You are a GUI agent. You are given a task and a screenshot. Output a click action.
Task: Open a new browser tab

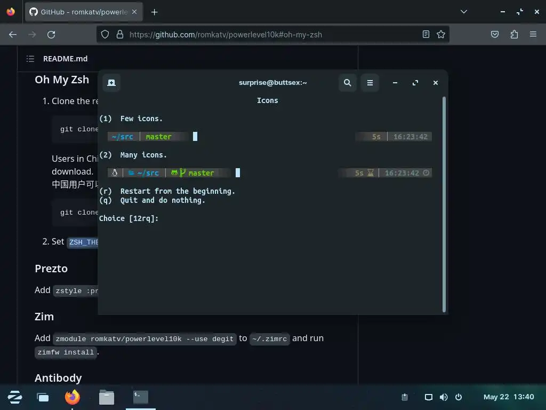pos(154,12)
